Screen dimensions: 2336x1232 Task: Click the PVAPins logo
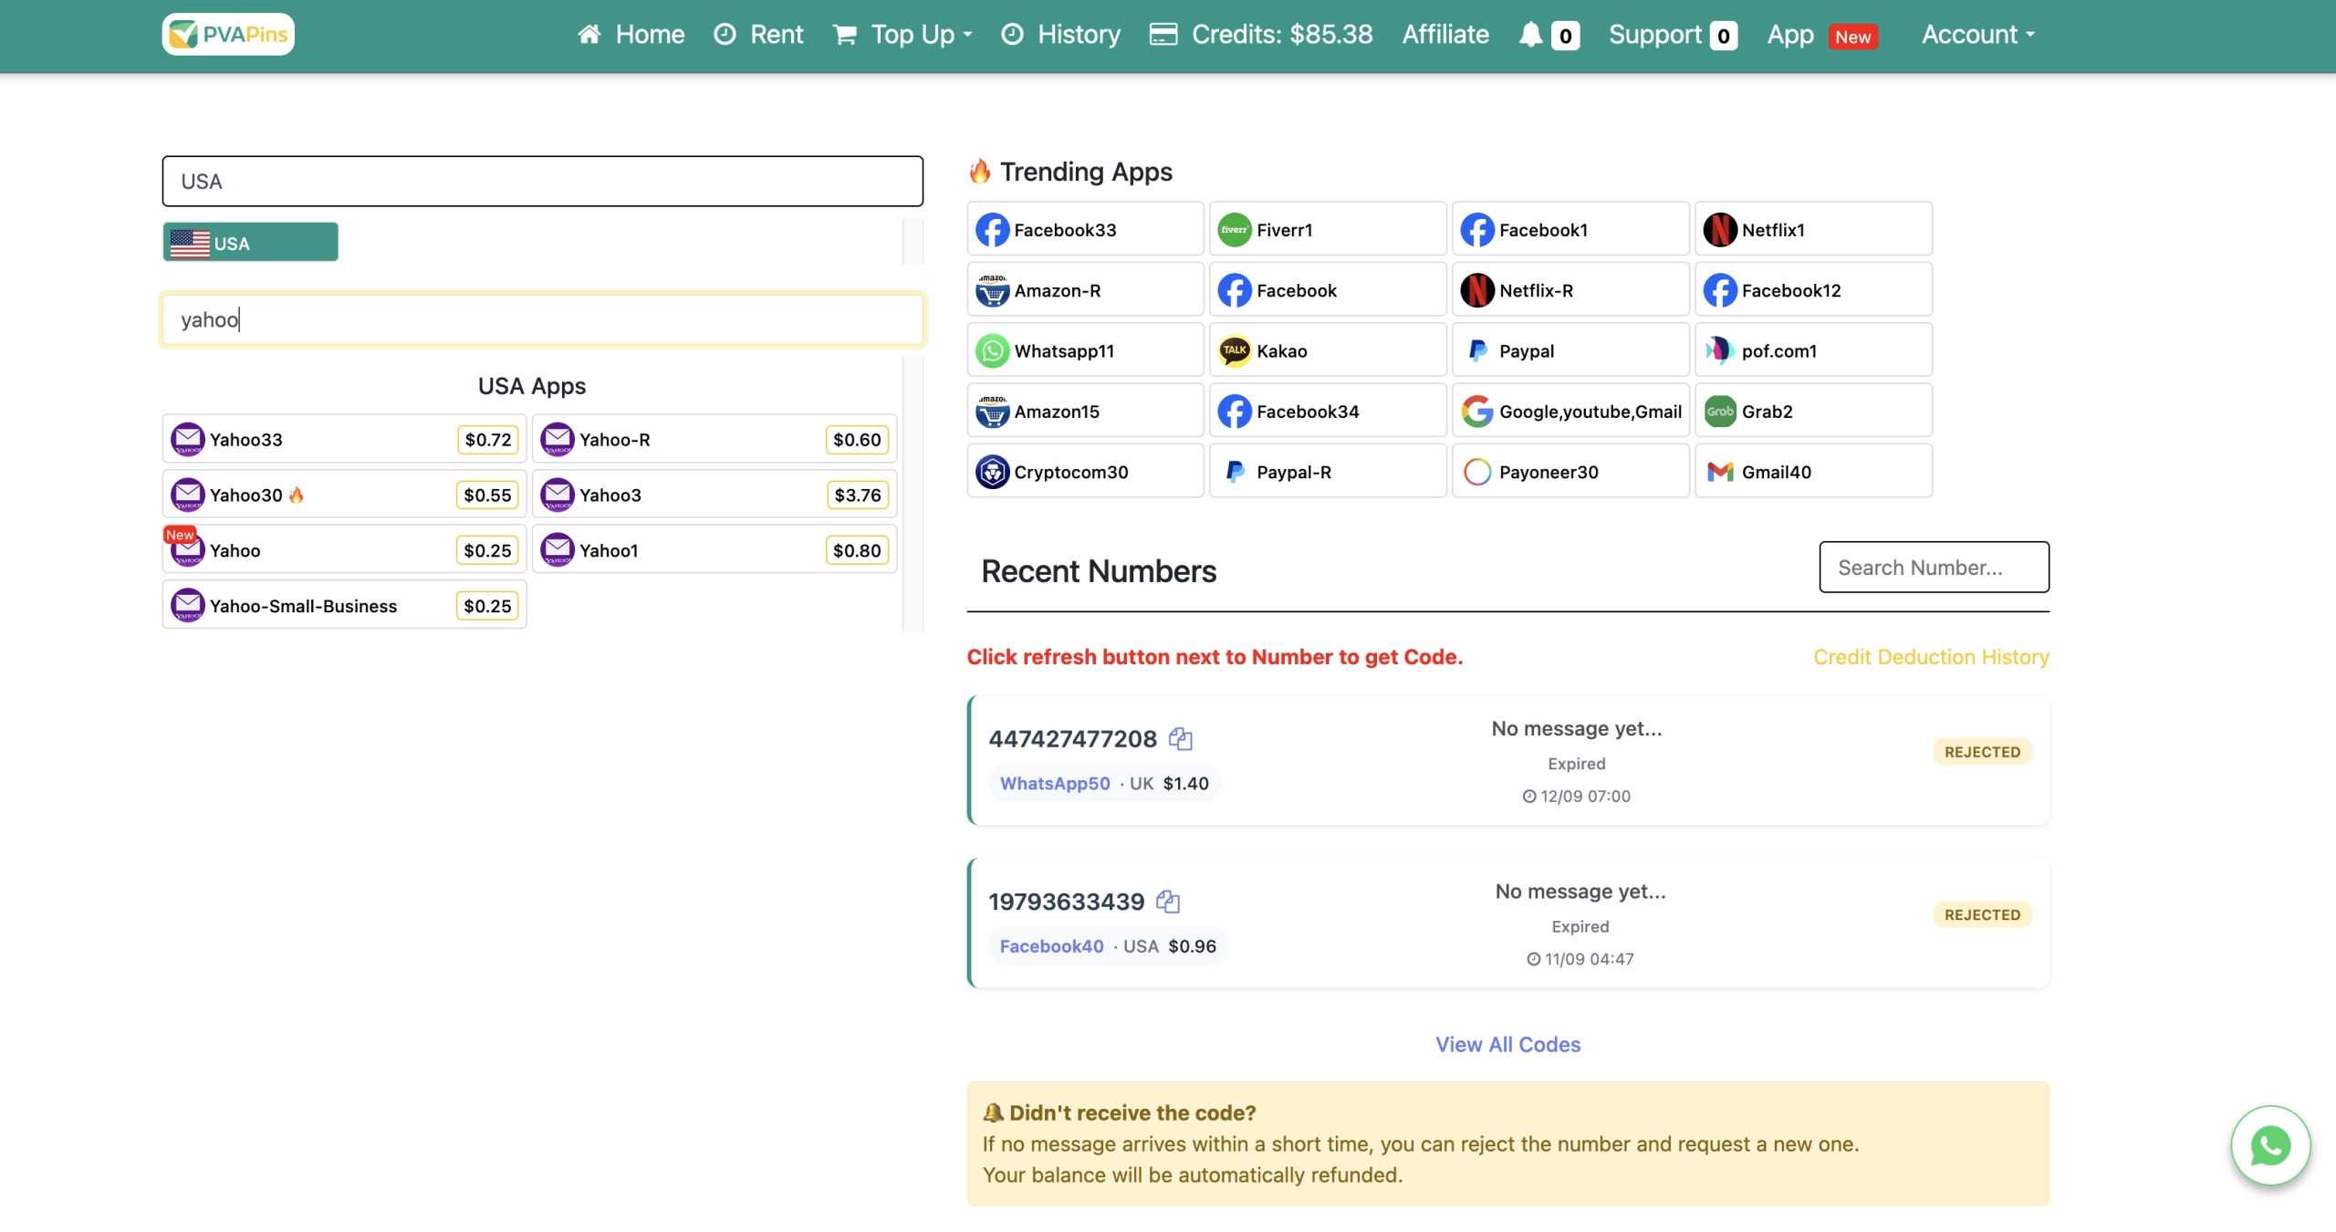[228, 35]
